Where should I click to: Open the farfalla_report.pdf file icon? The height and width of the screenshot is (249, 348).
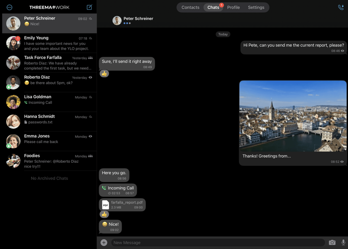pos(106,205)
